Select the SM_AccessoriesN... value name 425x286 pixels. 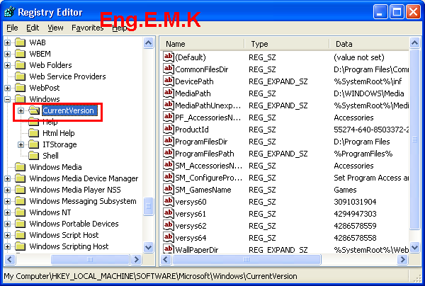click(x=208, y=166)
